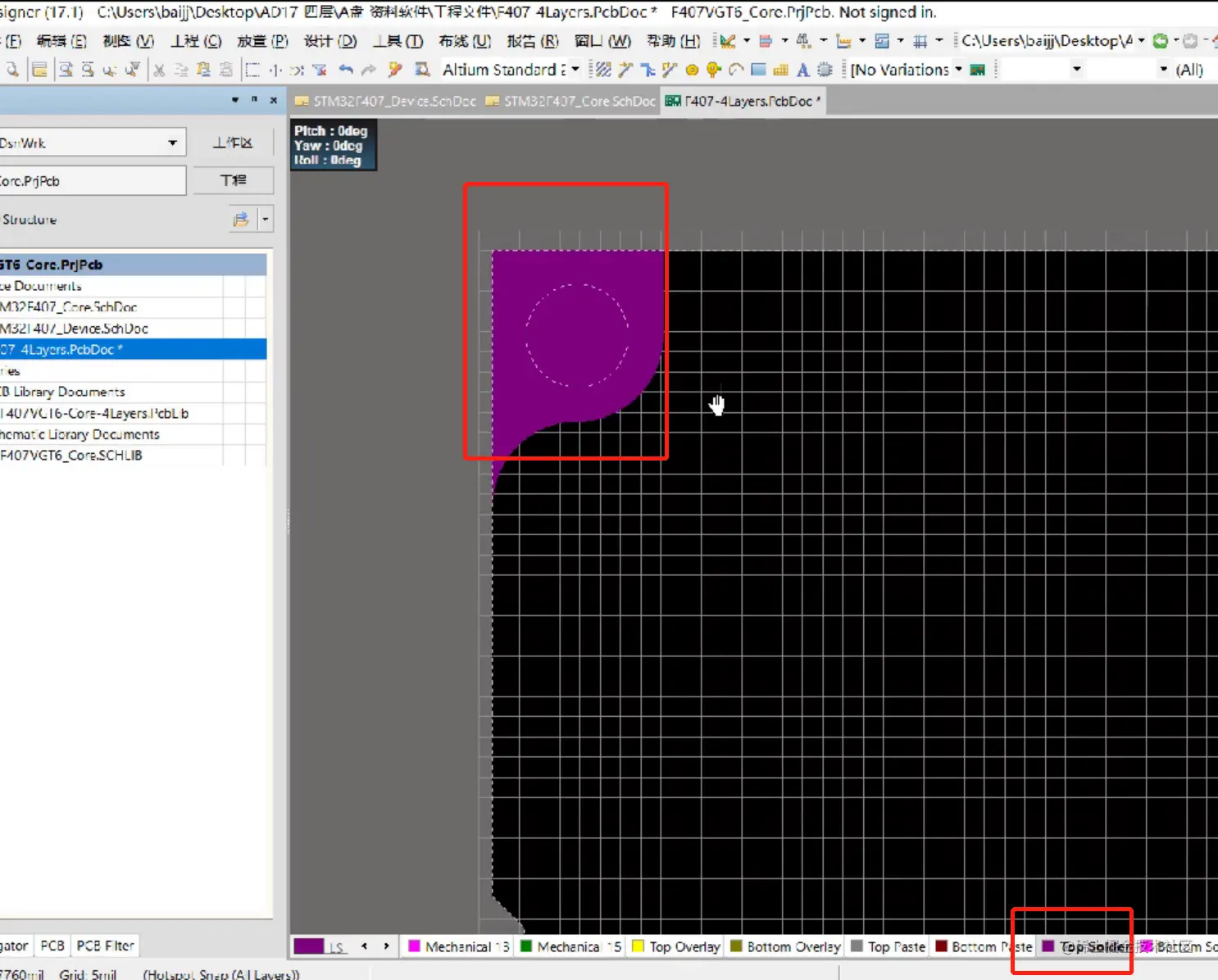Click the Grids toolbar icon
The image size is (1218, 980).
(920, 40)
